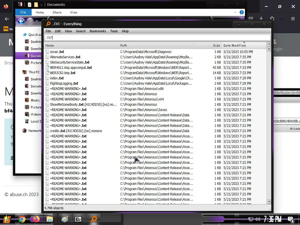The width and height of the screenshot is (300, 225).
Task: Click the 7:36 PM taskbar clock
Action: [273, 219]
